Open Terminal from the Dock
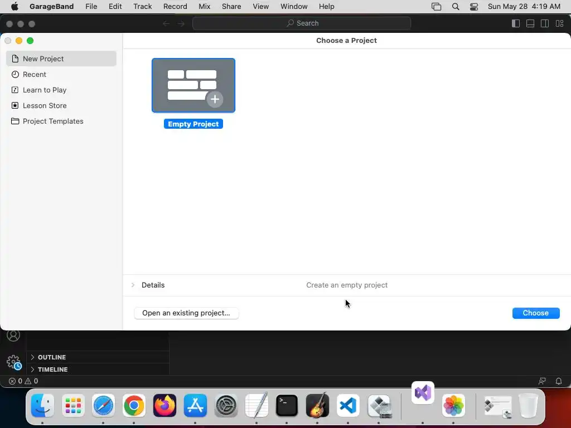The width and height of the screenshot is (571, 428). (x=287, y=406)
